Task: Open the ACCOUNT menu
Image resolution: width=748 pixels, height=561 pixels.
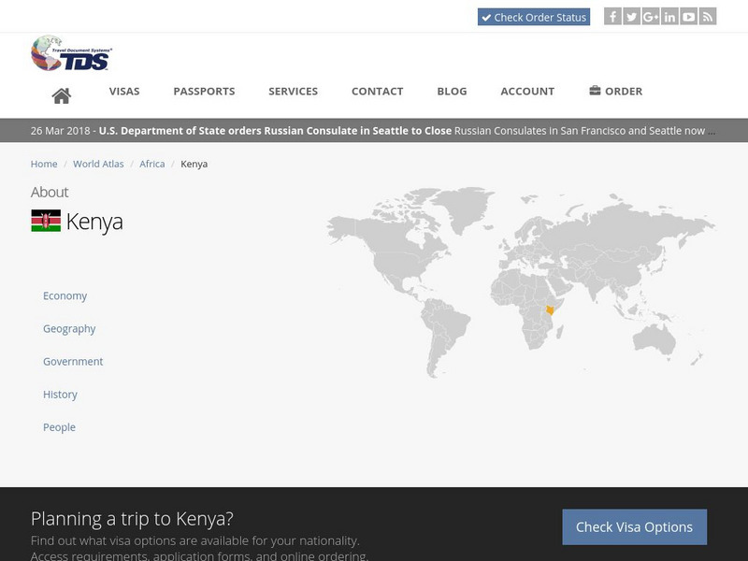Action: [527, 91]
